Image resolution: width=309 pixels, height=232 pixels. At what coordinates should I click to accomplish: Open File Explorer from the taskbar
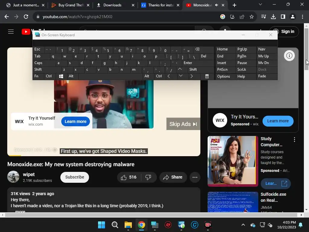tap(128, 225)
